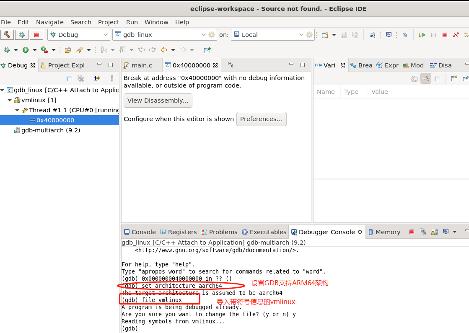Click the Open Console monitor icon
This screenshot has height=333, width=469.
[389, 35]
